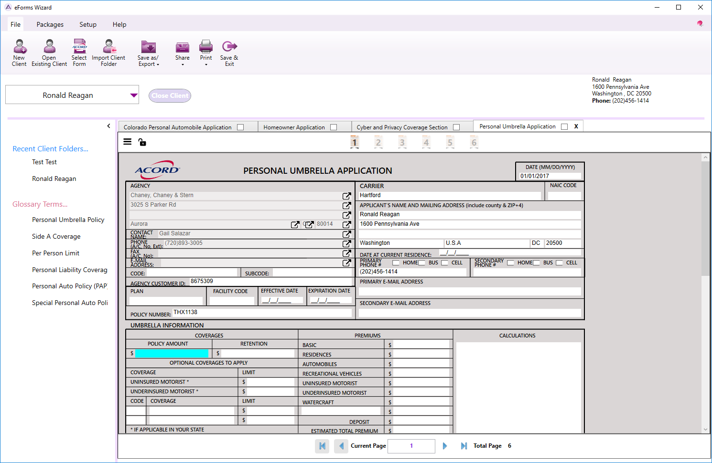Click the Import Client Folder icon
This screenshot has width=712, height=463.
(109, 46)
